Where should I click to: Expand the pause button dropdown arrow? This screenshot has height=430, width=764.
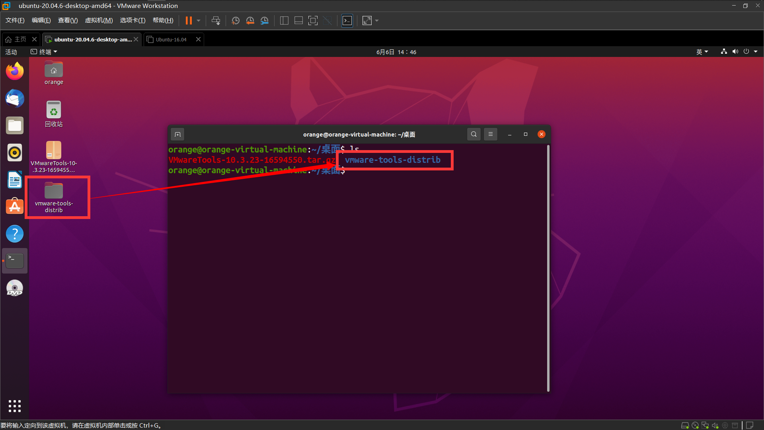[x=199, y=21]
